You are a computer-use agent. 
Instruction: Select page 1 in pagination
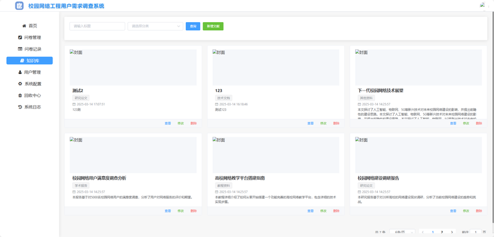433,232
